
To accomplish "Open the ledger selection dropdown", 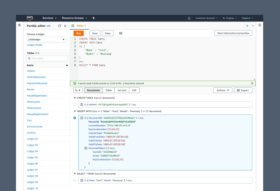I will [47, 40].
